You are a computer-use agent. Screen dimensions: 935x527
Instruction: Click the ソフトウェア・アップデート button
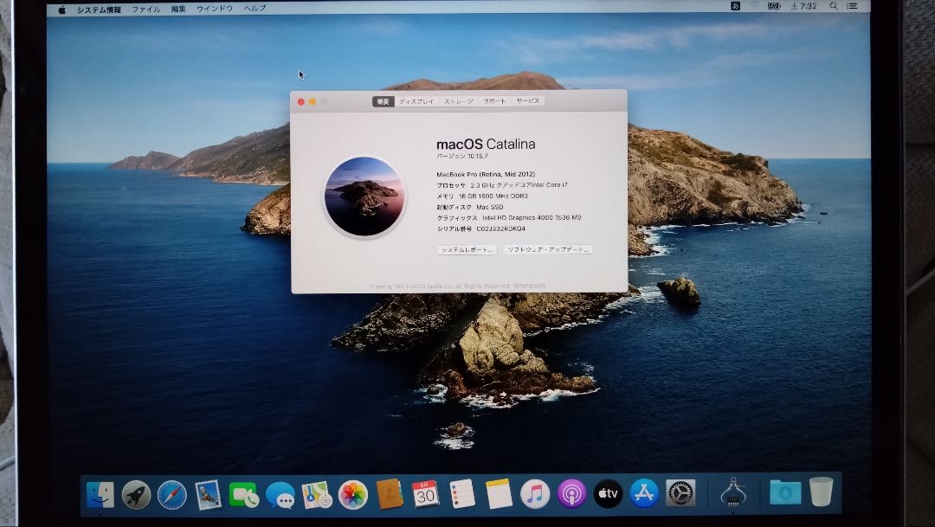(x=549, y=249)
